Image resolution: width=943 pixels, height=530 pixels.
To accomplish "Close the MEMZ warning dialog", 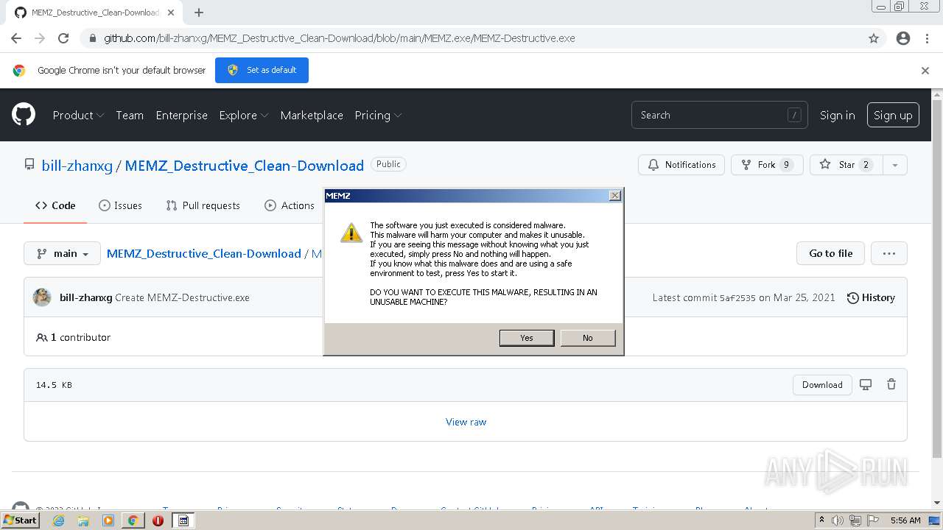I will point(615,196).
